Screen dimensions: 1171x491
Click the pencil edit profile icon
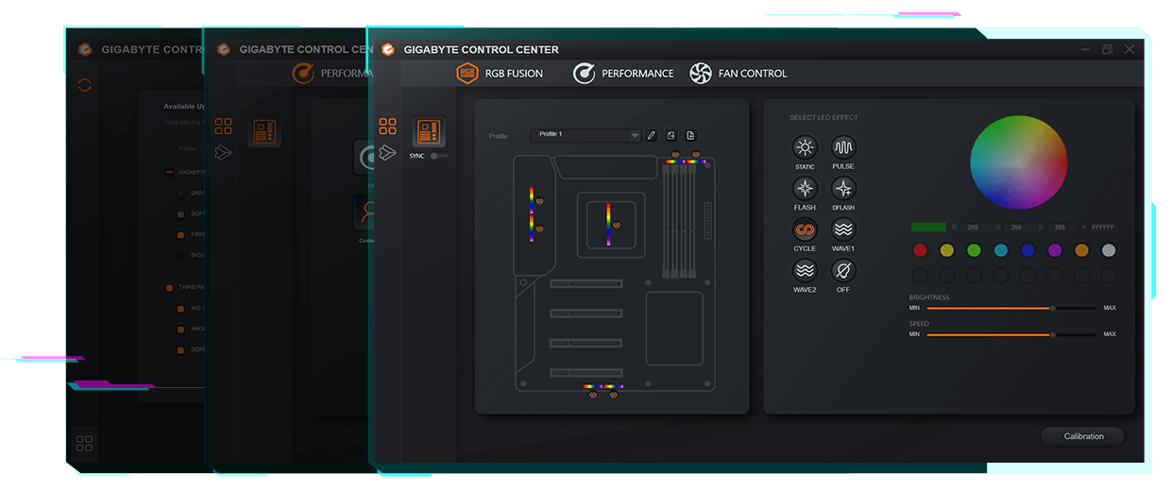[651, 135]
